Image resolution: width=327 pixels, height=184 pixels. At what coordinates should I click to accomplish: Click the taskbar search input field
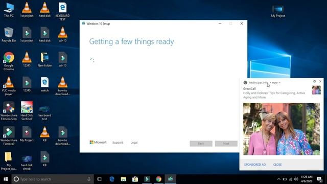coord(53,179)
